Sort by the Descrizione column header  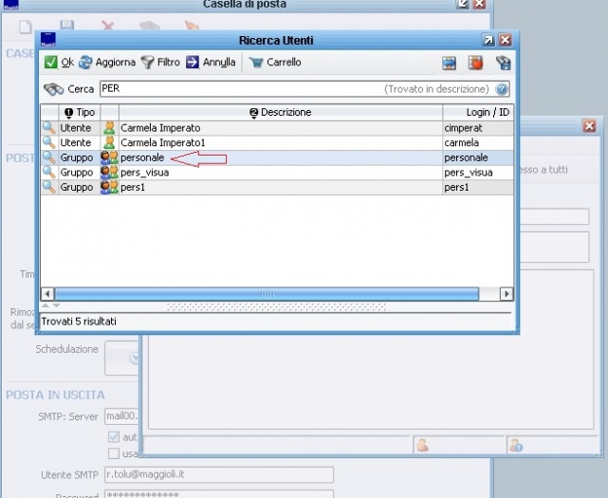click(x=281, y=113)
